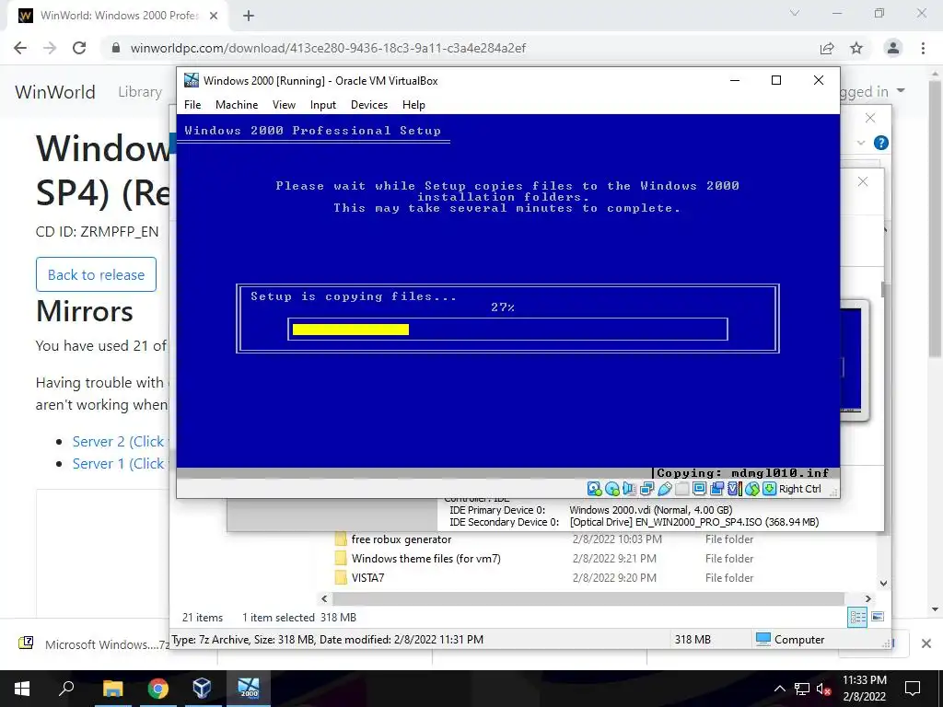Screen dimensions: 943x707
Task: Click the blue help question mark icon
Action: [881, 143]
